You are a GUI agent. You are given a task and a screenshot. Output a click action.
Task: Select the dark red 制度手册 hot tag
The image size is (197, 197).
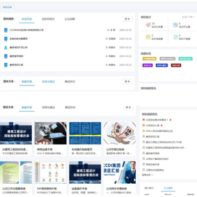coord(176,65)
